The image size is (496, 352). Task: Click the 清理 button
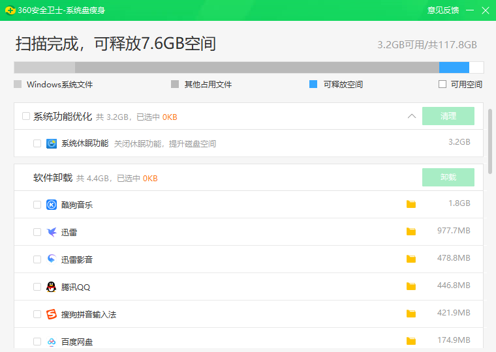[x=448, y=116]
